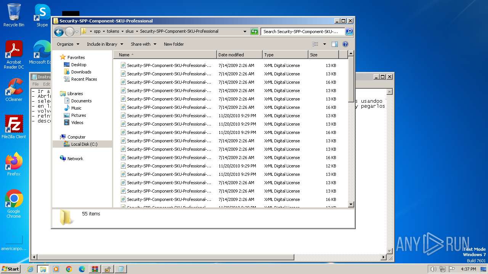Open FileZilla Client desktop shortcut
Image resolution: width=488 pixels, height=274 pixels.
pos(14,127)
